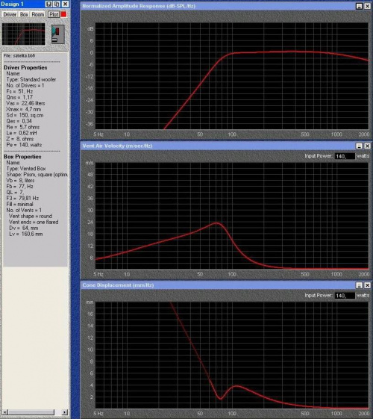Click the Plot button
Viewport: 373px width, 419px height.
(54, 14)
